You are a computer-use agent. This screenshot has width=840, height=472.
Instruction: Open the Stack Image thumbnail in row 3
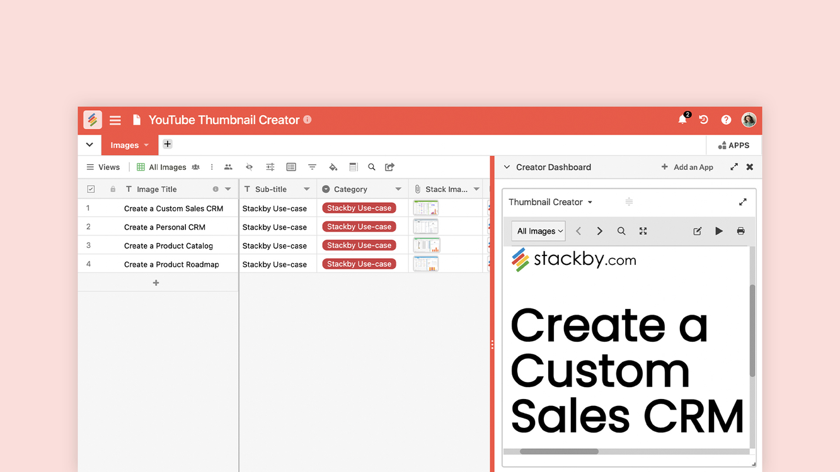[x=427, y=245]
